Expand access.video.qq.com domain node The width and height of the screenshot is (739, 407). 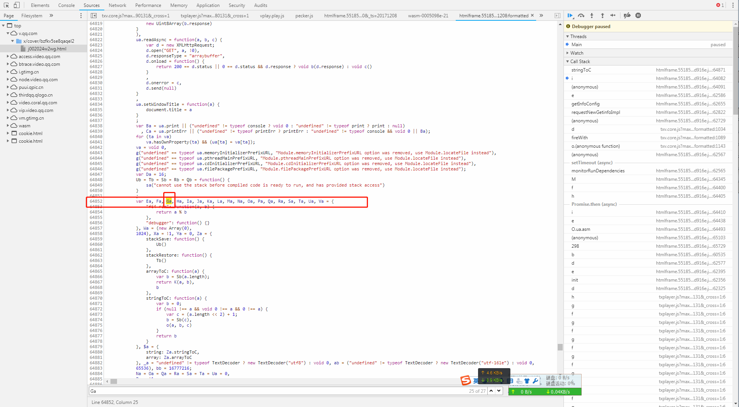coord(8,57)
